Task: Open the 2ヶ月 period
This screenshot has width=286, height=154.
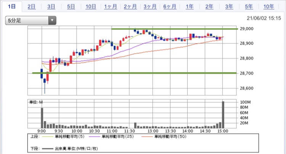Action: (x=130, y=7)
